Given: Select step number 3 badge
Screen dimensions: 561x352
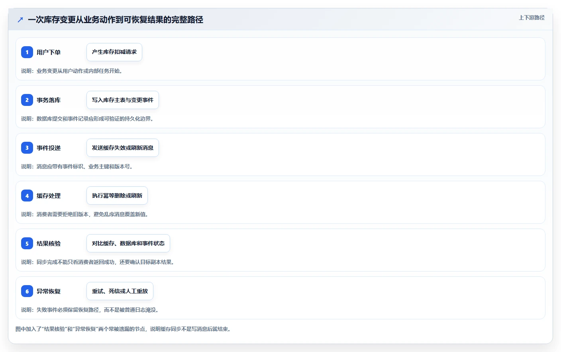Looking at the screenshot, I should tap(27, 148).
